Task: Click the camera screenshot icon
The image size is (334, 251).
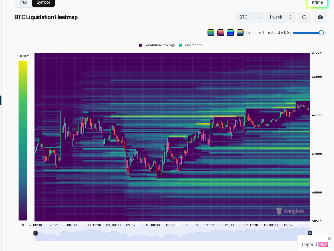Action: coord(320,17)
